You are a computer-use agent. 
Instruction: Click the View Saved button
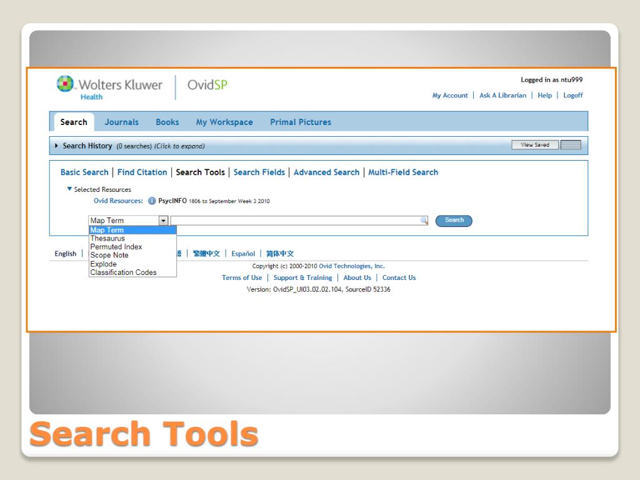pyautogui.click(x=535, y=145)
